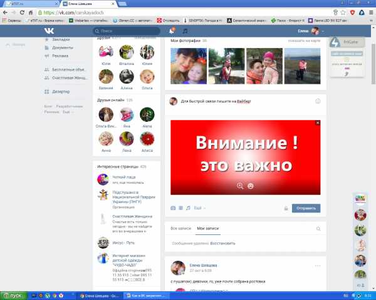The image size is (376, 300).
Task: Open the notifications bell in VK header
Action: [172, 31]
